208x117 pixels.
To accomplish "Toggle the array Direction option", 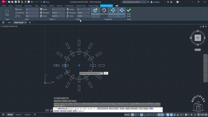I will (122, 12).
